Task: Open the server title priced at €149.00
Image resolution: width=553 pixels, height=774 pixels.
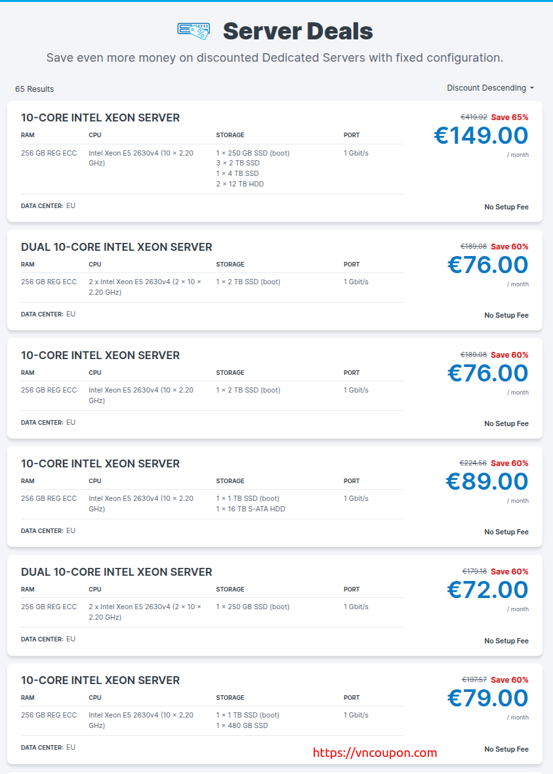Action: [100, 118]
